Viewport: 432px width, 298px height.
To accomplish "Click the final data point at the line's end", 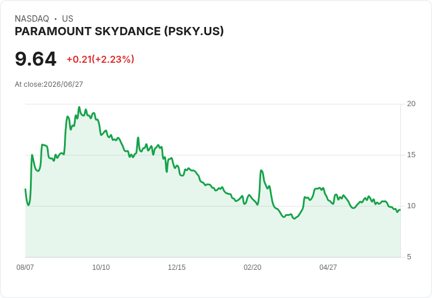I will (x=400, y=210).
